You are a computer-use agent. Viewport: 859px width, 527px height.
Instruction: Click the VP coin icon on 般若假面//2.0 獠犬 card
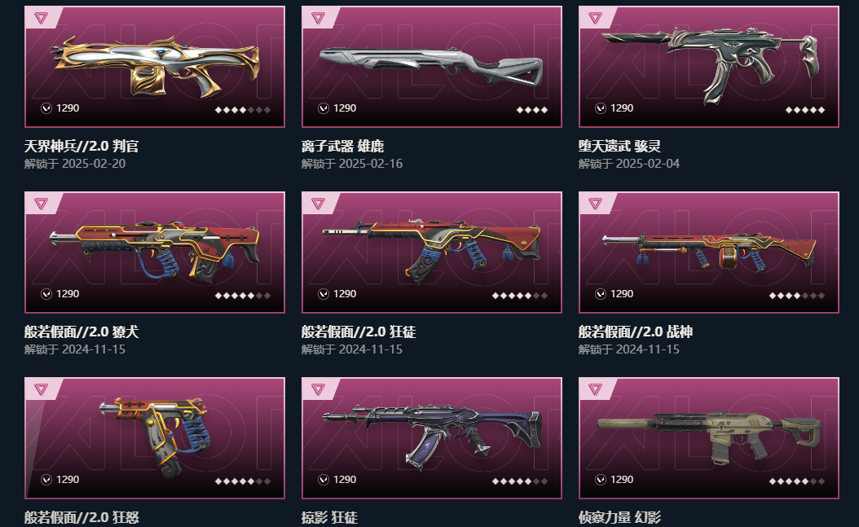(46, 294)
